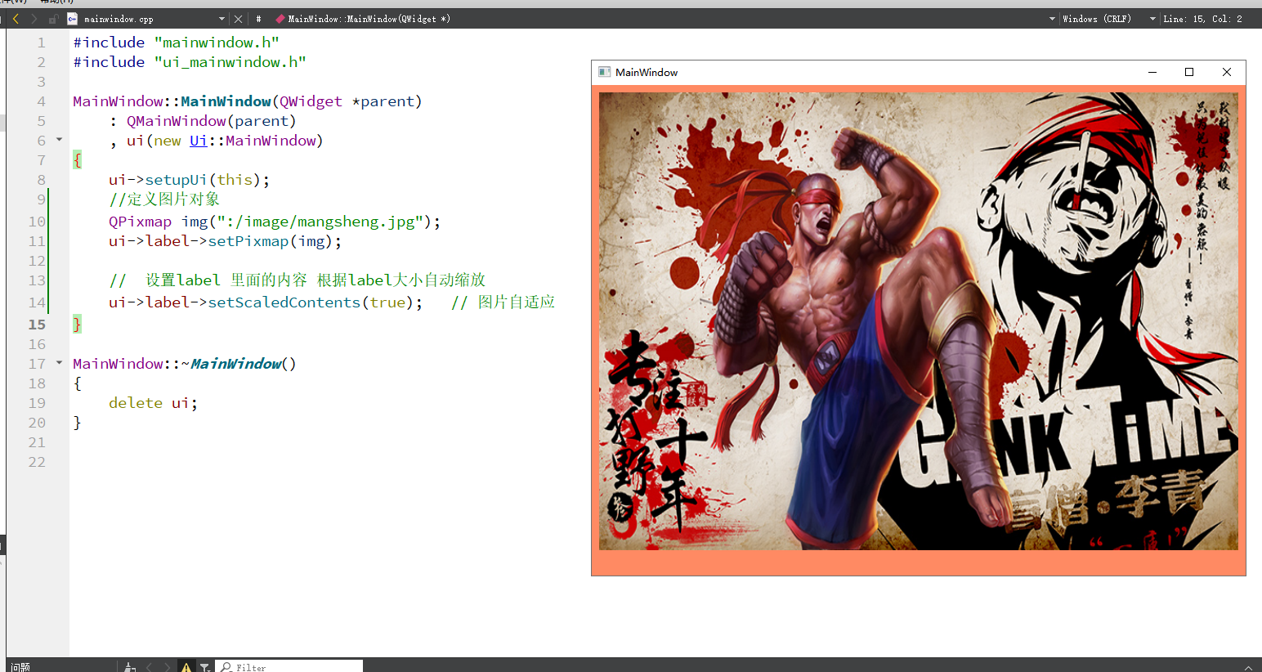
Task: Click the 问题 (Issues) panel label
Action: [x=20, y=667]
